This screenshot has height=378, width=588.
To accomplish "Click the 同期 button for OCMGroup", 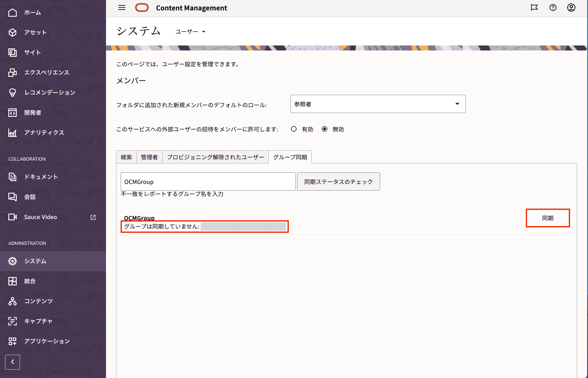I will coord(548,218).
